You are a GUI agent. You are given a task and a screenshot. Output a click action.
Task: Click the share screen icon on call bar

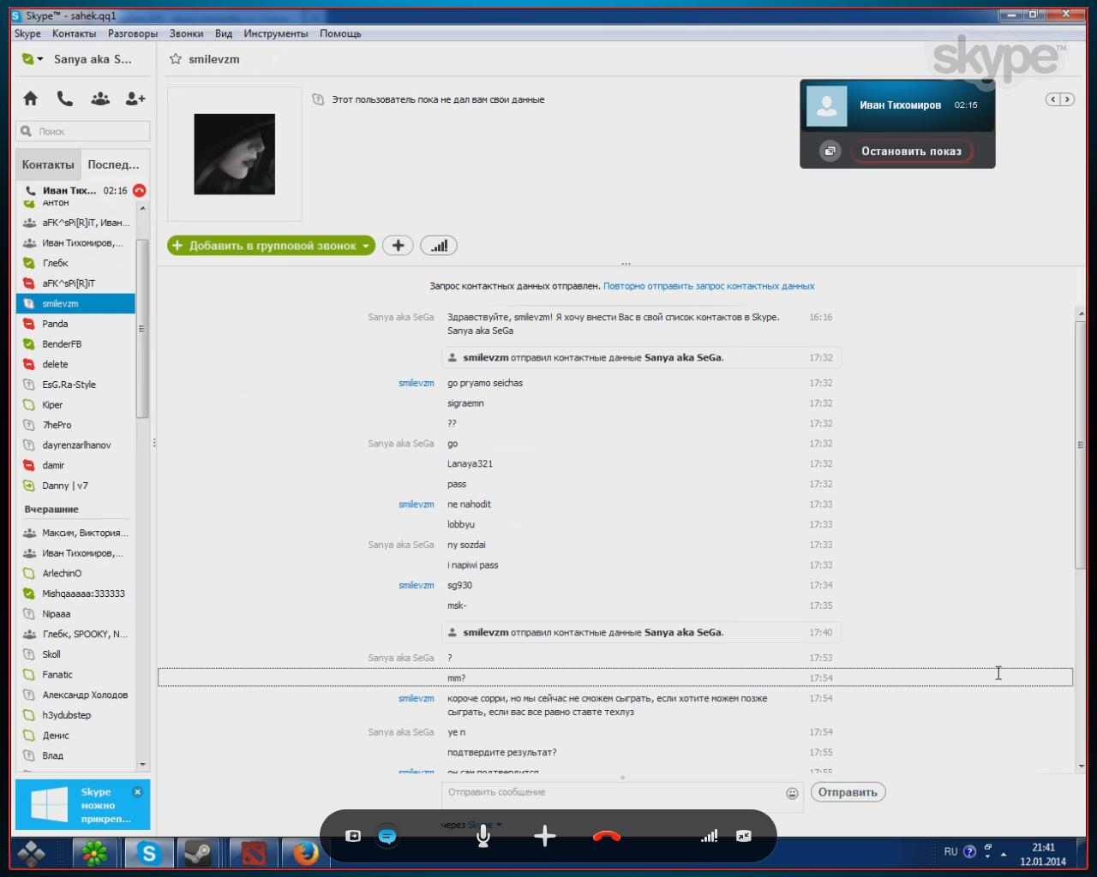(x=353, y=836)
